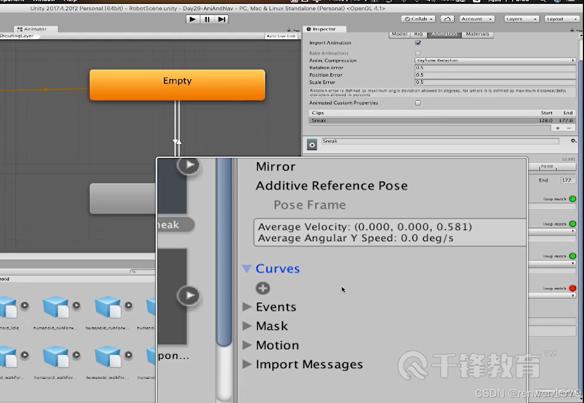584x403 pixels.
Task: Expand the Events section
Action: (247, 307)
